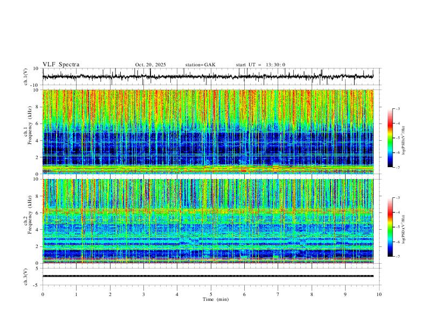Click the ch.2 spectrogram plot
427x330 pixels.
click(208, 221)
